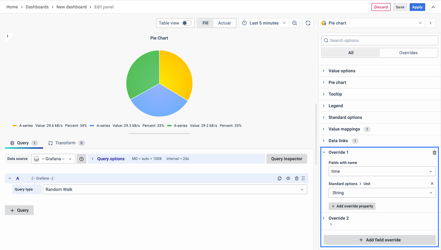Image resolution: width=441 pixels, height=250 pixels.
Task: Click the data source help icon
Action: (x=81, y=159)
